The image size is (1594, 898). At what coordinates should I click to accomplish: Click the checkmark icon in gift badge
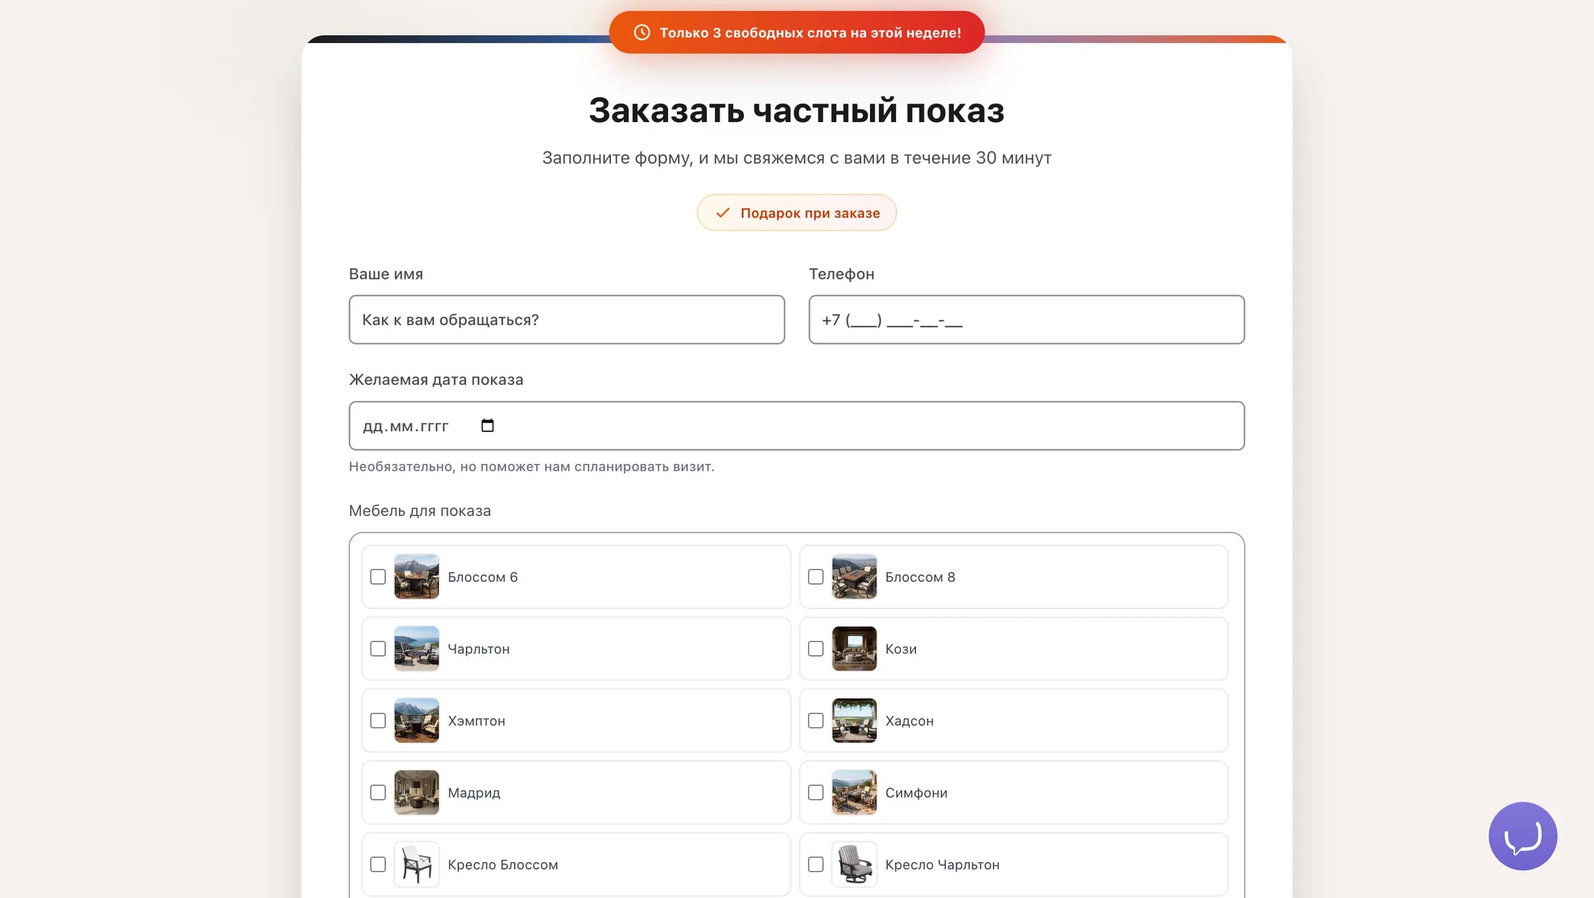(x=723, y=213)
